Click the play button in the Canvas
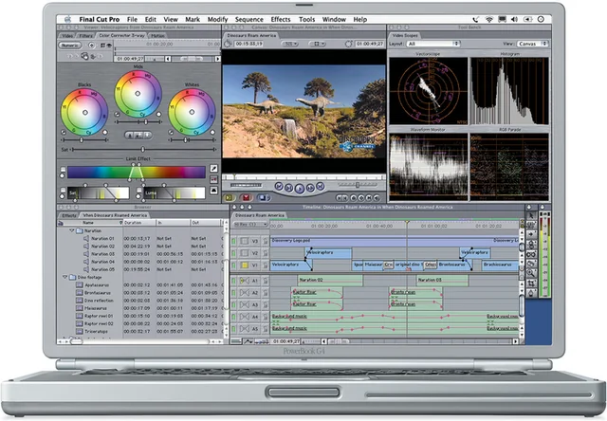 click(x=300, y=189)
